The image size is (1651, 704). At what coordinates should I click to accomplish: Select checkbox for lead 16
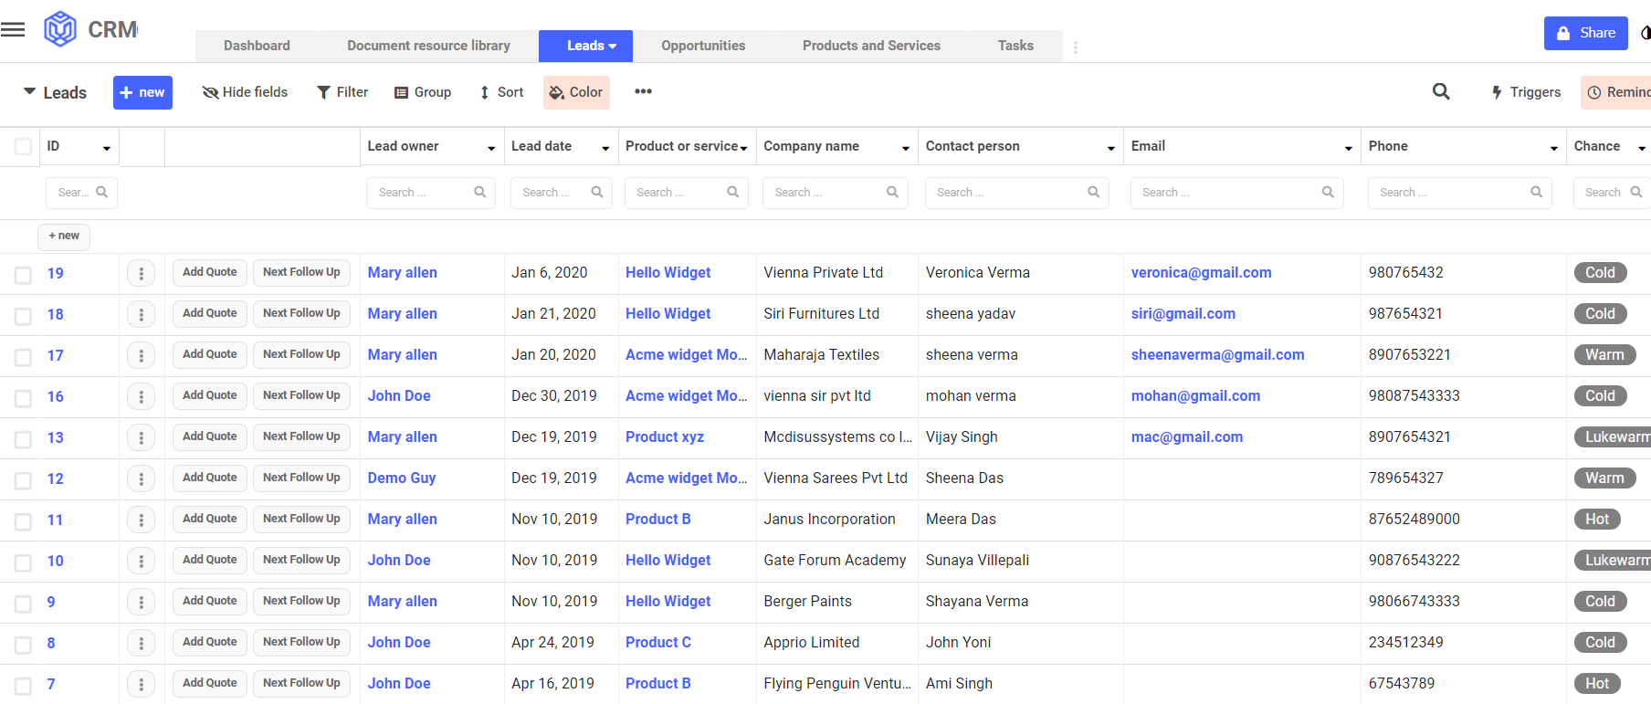[24, 398]
